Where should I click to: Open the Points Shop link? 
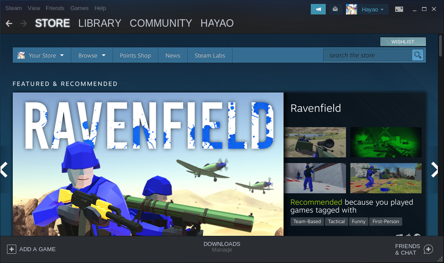135,55
